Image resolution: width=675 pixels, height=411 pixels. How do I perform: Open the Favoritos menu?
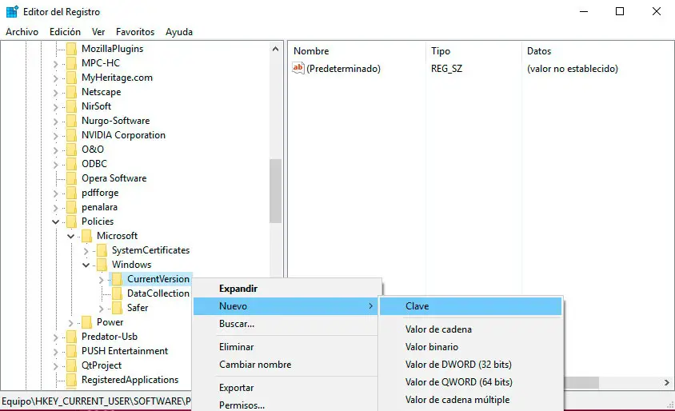[x=135, y=32]
